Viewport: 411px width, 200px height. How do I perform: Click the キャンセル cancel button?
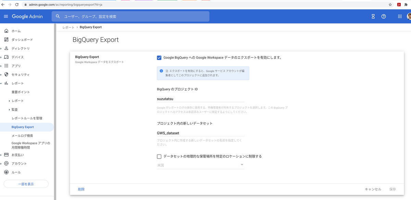click(373, 189)
